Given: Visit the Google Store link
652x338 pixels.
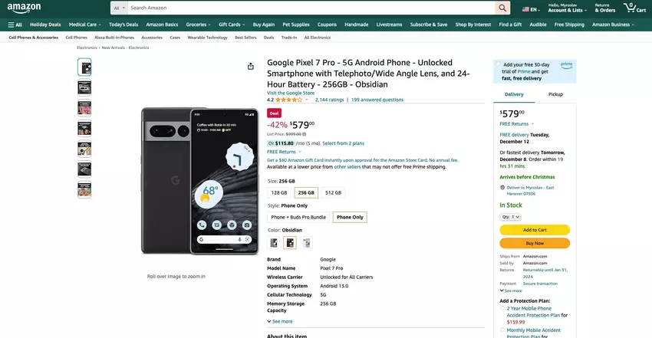Looking at the screenshot, I should [x=291, y=93].
